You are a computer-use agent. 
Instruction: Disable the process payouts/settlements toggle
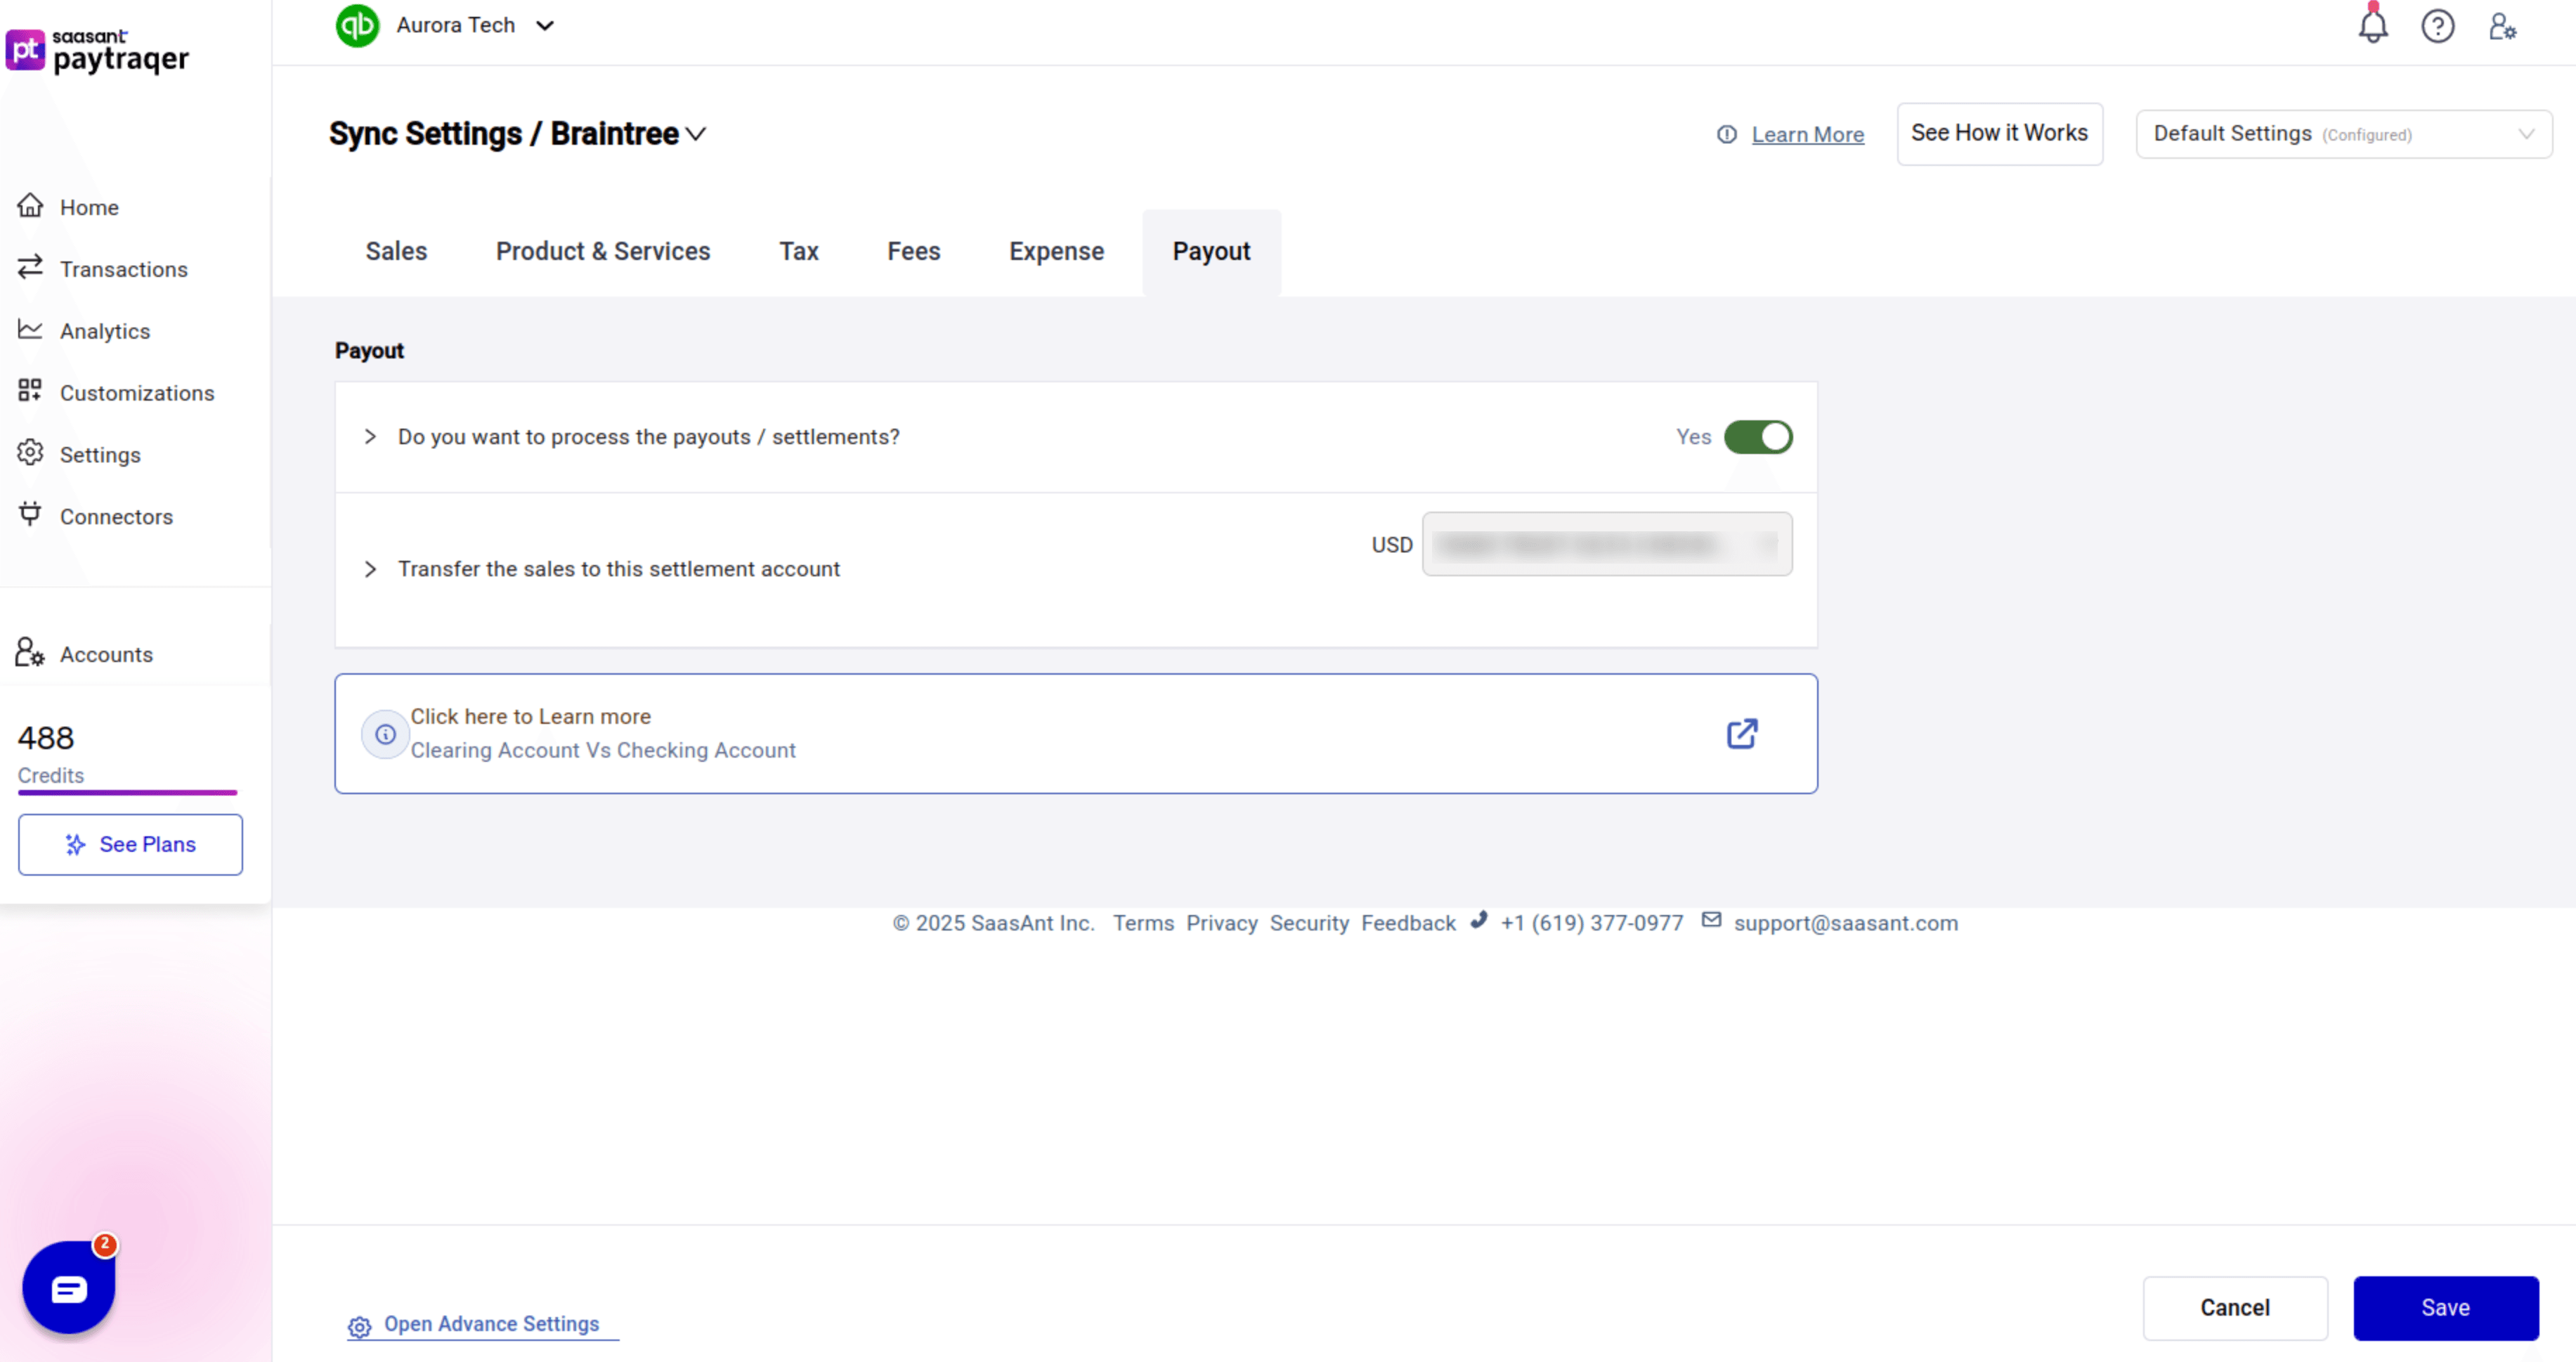pos(1758,437)
